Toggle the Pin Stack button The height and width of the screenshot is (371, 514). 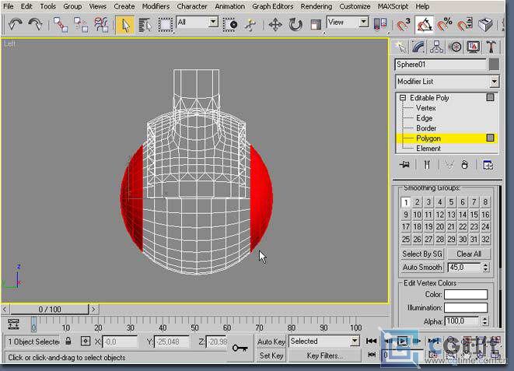pyautogui.click(x=404, y=165)
